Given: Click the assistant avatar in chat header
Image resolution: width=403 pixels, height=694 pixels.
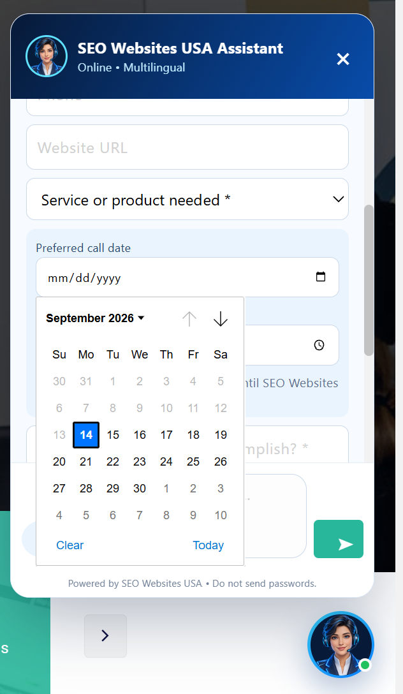Looking at the screenshot, I should click(47, 56).
